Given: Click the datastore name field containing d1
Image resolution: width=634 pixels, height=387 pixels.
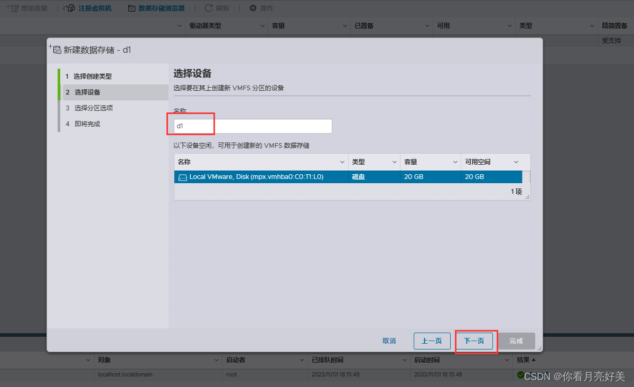Looking at the screenshot, I should tap(253, 126).
